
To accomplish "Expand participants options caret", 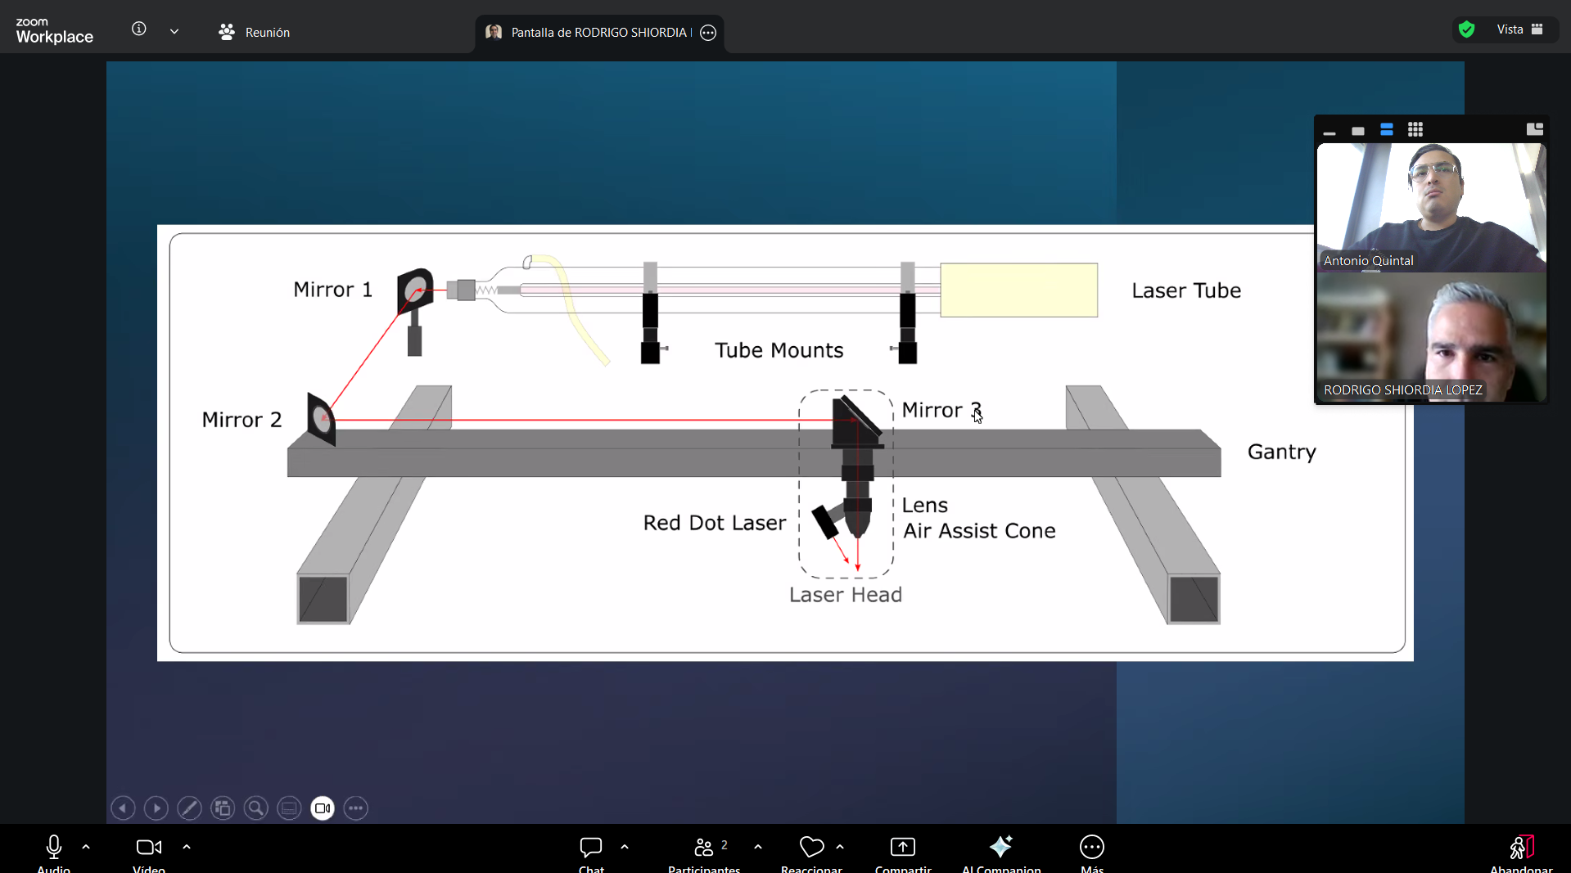I will pos(758,848).
